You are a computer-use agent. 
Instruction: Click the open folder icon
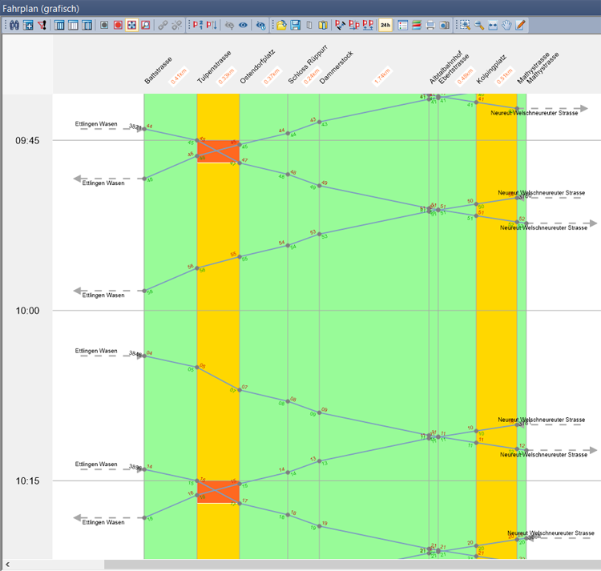point(282,26)
